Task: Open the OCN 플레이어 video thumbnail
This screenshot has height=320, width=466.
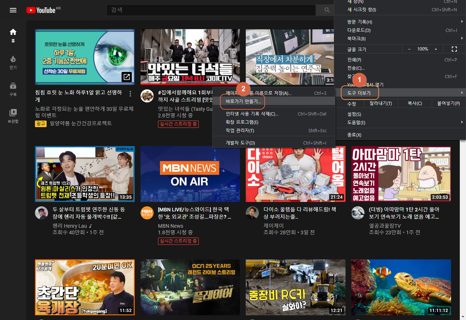Action: [190, 287]
